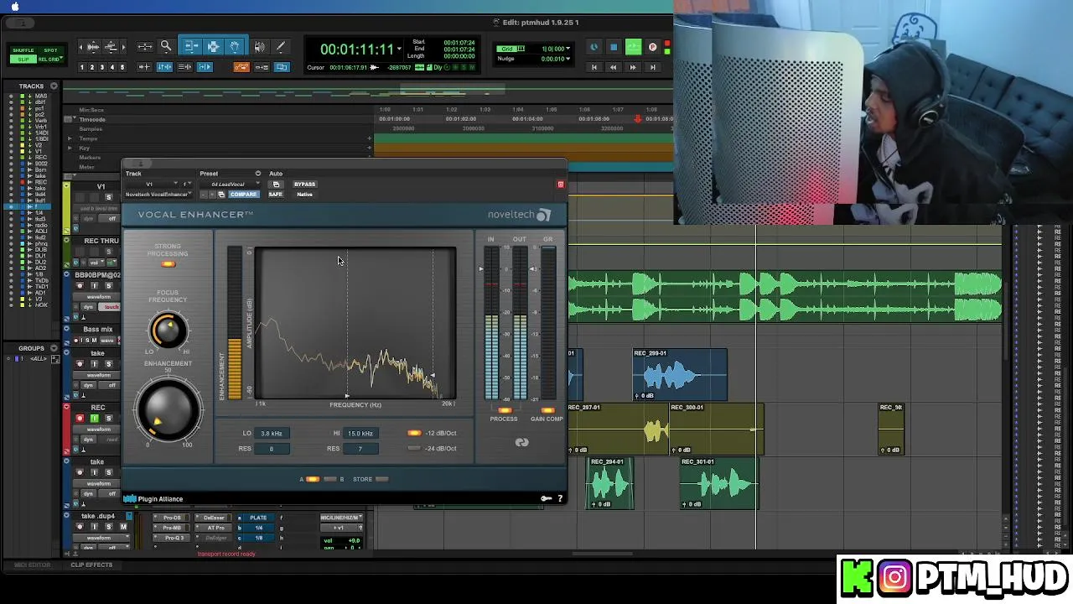Open the V1 track selector dropdown
Viewport: 1073px width, 604px height.
click(151, 185)
